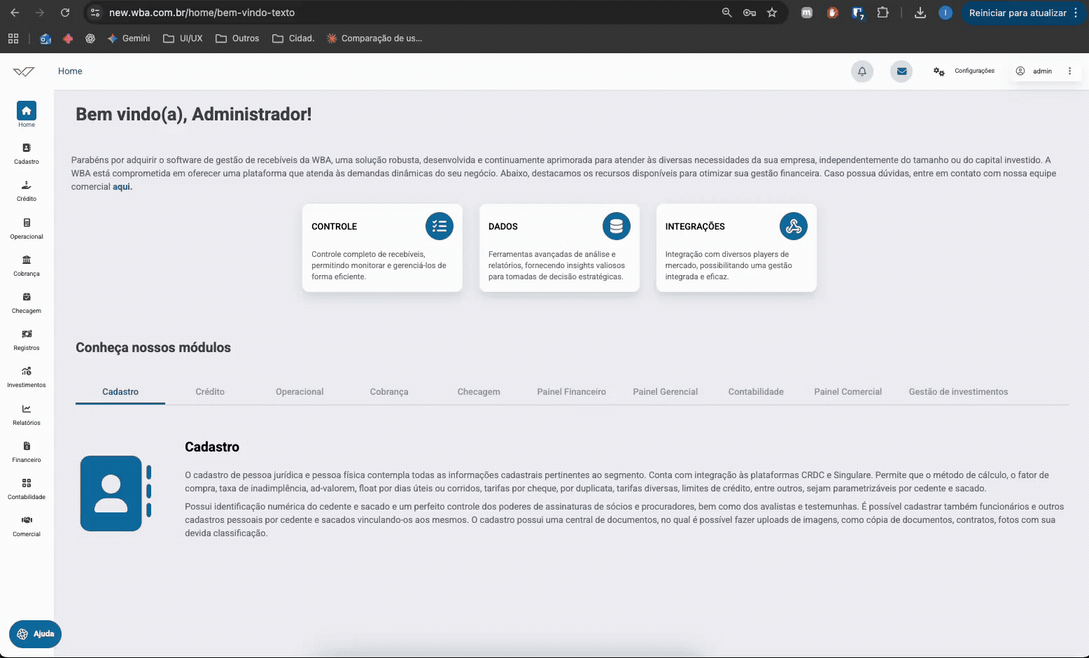Screen dimensions: 1089x658
Task: Open the browser zoom magnifier icon
Action: pyautogui.click(x=727, y=13)
